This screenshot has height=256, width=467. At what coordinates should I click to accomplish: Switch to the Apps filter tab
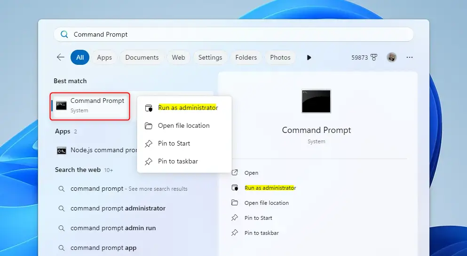(104, 57)
